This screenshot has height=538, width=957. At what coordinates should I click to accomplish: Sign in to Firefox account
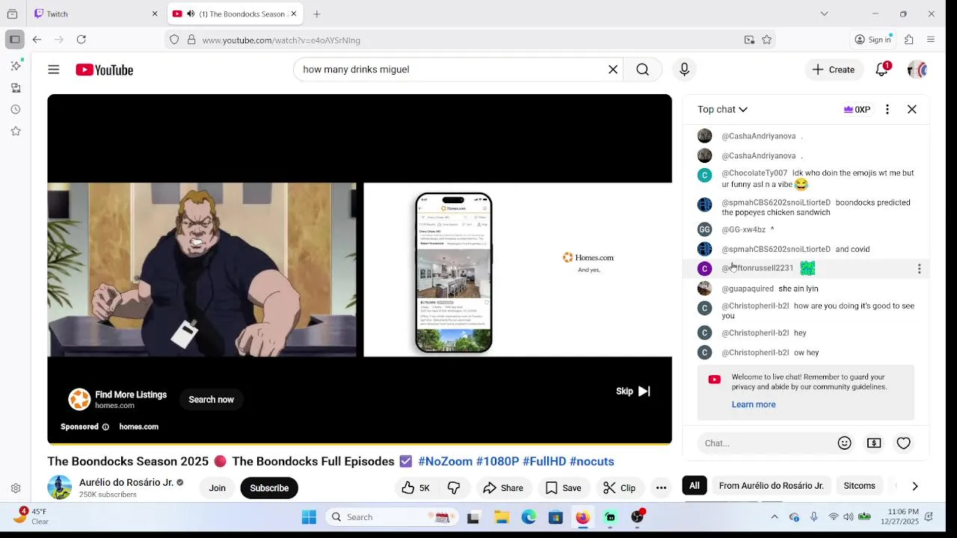point(873,40)
